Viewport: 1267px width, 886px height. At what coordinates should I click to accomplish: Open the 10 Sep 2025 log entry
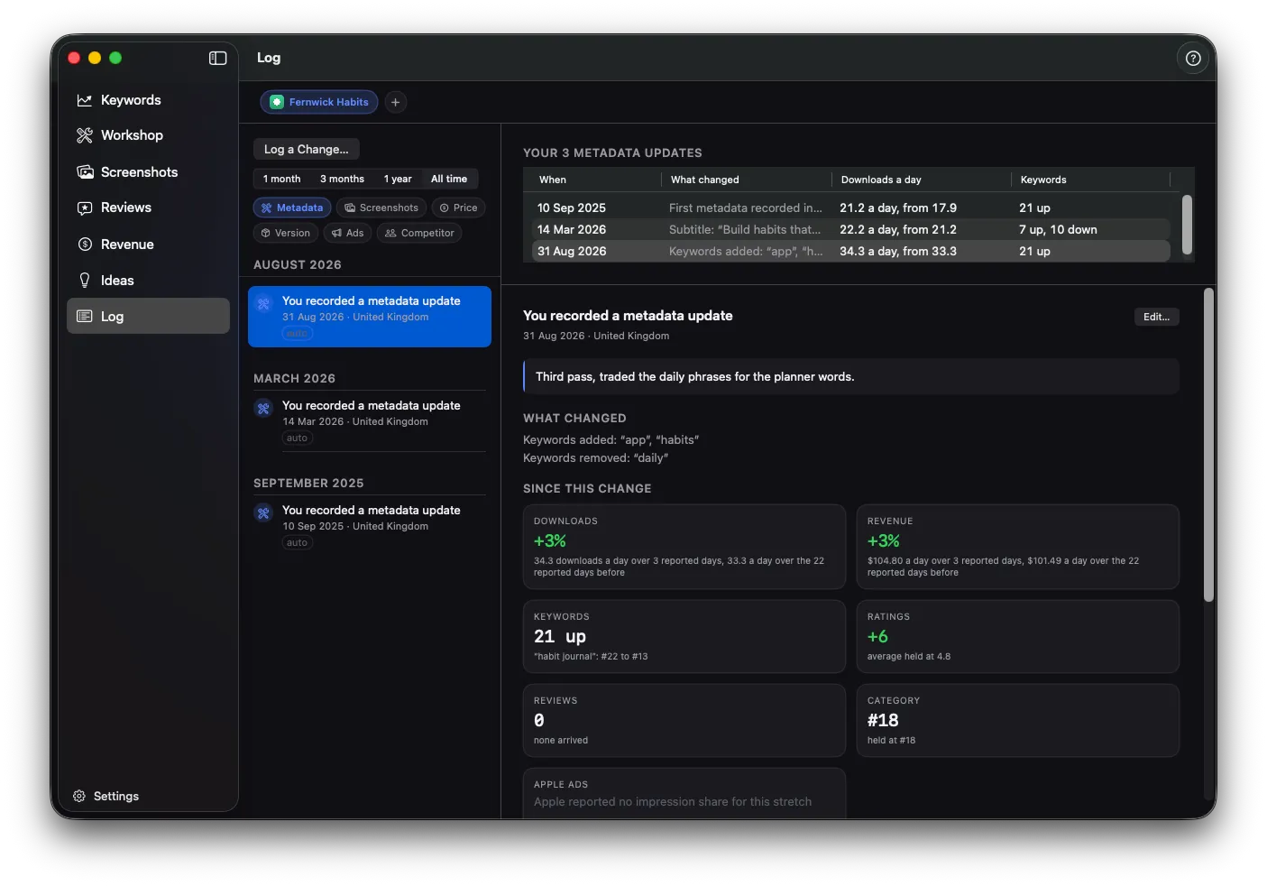coord(370,526)
